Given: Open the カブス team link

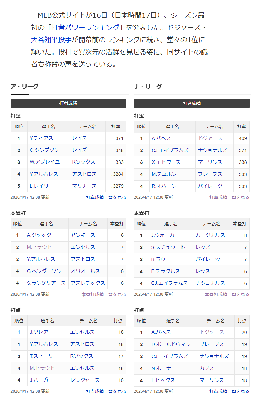Looking at the screenshot, I should (x=207, y=368).
